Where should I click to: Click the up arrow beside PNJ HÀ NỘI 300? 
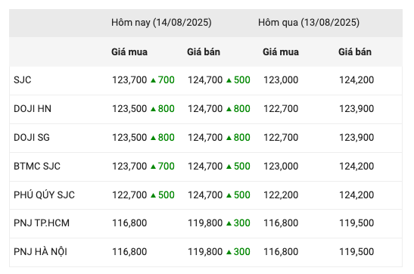[229, 252]
